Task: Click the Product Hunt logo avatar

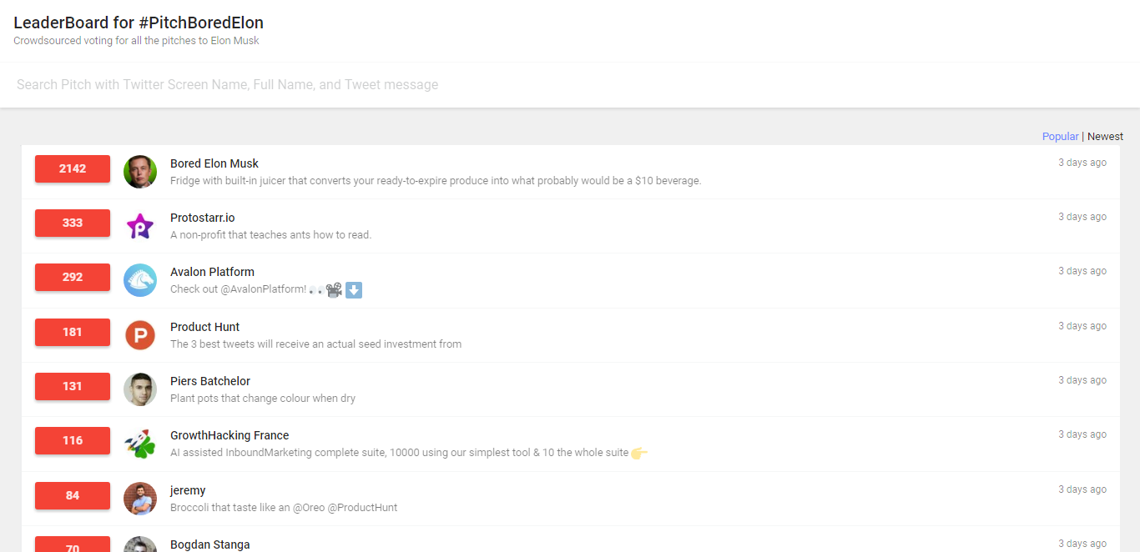Action: click(140, 335)
